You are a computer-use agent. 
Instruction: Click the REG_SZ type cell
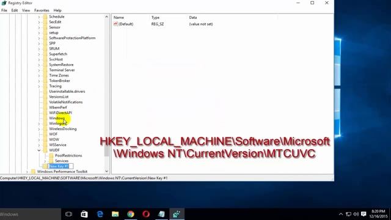[x=158, y=24]
